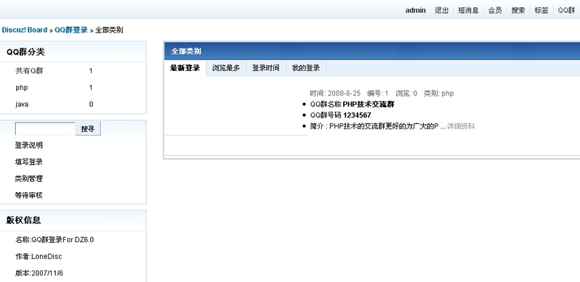The height and width of the screenshot is (282, 580).
Task: Click the date 2008-6-25 text
Action: tap(344, 94)
